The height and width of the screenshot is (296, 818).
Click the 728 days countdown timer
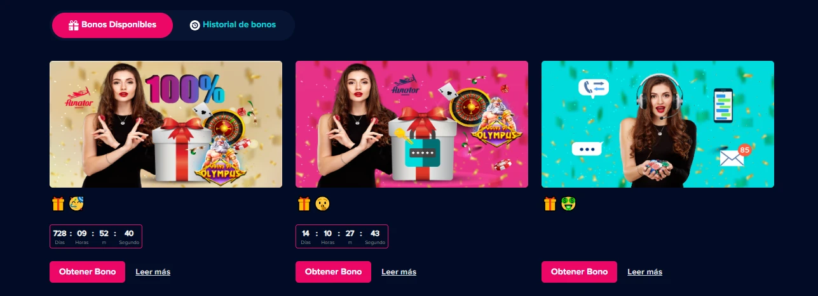pos(96,236)
